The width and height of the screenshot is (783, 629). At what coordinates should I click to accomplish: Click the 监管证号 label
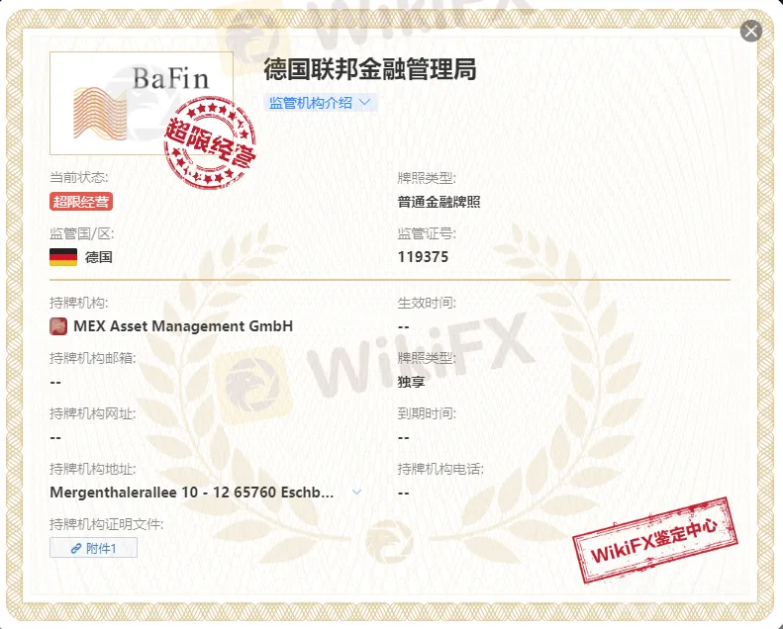tap(427, 234)
